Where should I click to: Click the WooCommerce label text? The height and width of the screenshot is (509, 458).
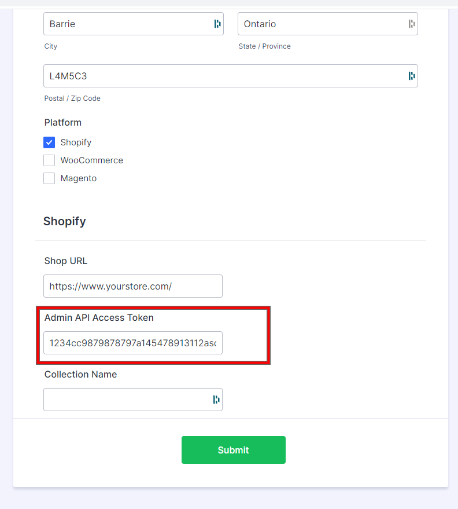point(92,160)
